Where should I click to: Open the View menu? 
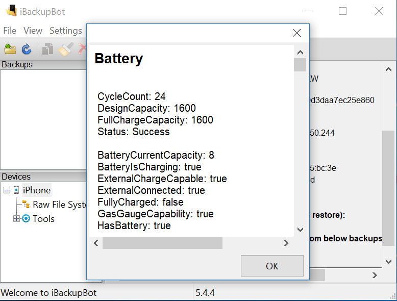[x=33, y=31]
